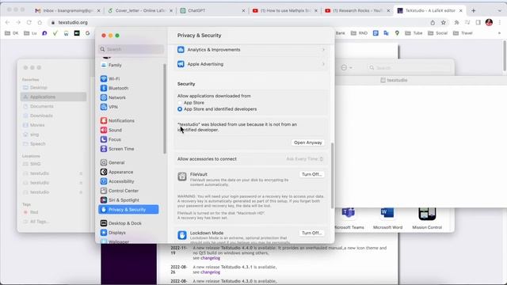Screen dimensions: 507x285
Task: Open the Tube bookmarks folder
Action: (414, 33)
